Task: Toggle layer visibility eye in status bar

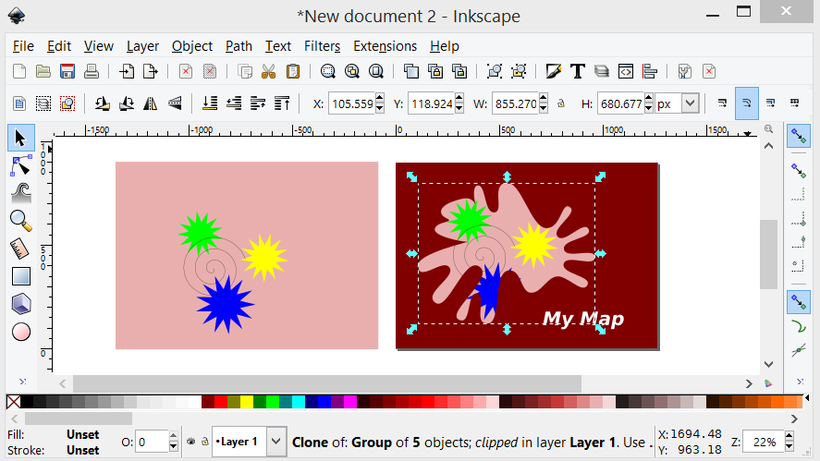Action: 190,442
